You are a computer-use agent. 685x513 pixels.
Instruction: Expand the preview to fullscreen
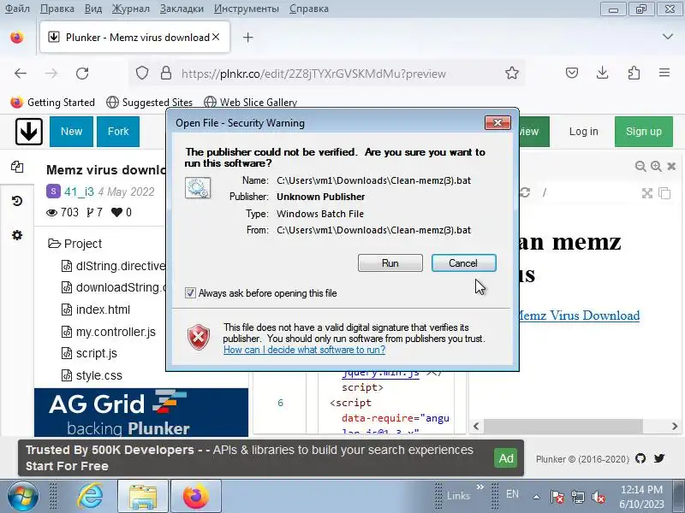coord(647,193)
